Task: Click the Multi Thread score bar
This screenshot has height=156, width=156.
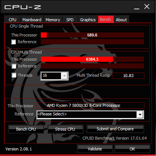Action: [92, 59]
